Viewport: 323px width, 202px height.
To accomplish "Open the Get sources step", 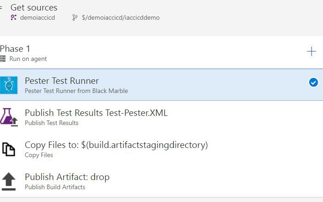I will pyautogui.click(x=34, y=8).
